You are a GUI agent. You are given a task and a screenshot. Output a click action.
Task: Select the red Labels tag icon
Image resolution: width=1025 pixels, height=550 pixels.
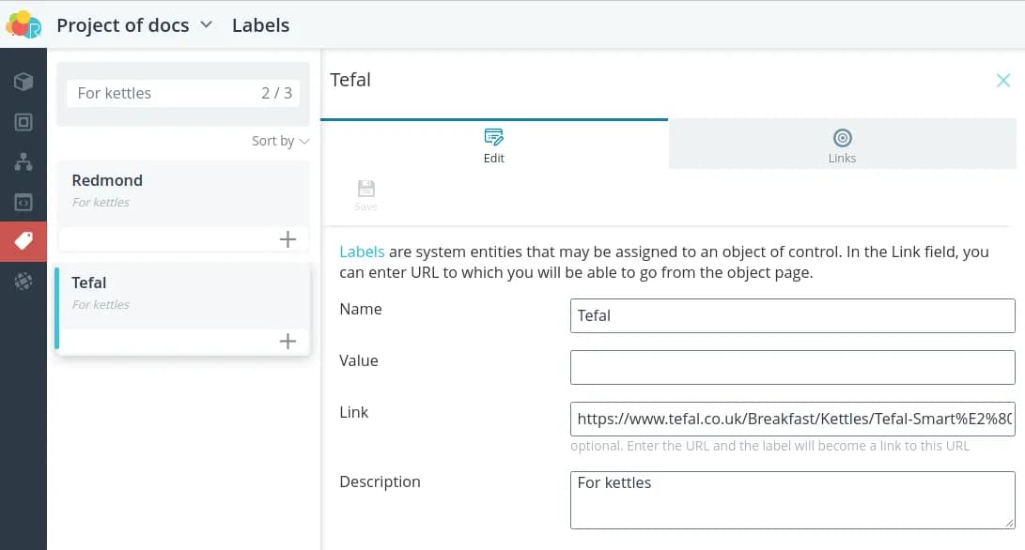[x=23, y=241]
